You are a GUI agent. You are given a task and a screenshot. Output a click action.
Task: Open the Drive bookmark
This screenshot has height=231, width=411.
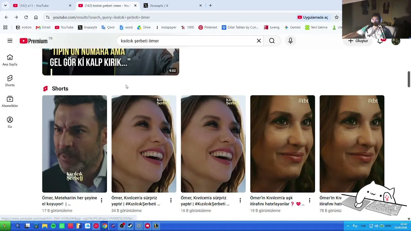click(144, 28)
